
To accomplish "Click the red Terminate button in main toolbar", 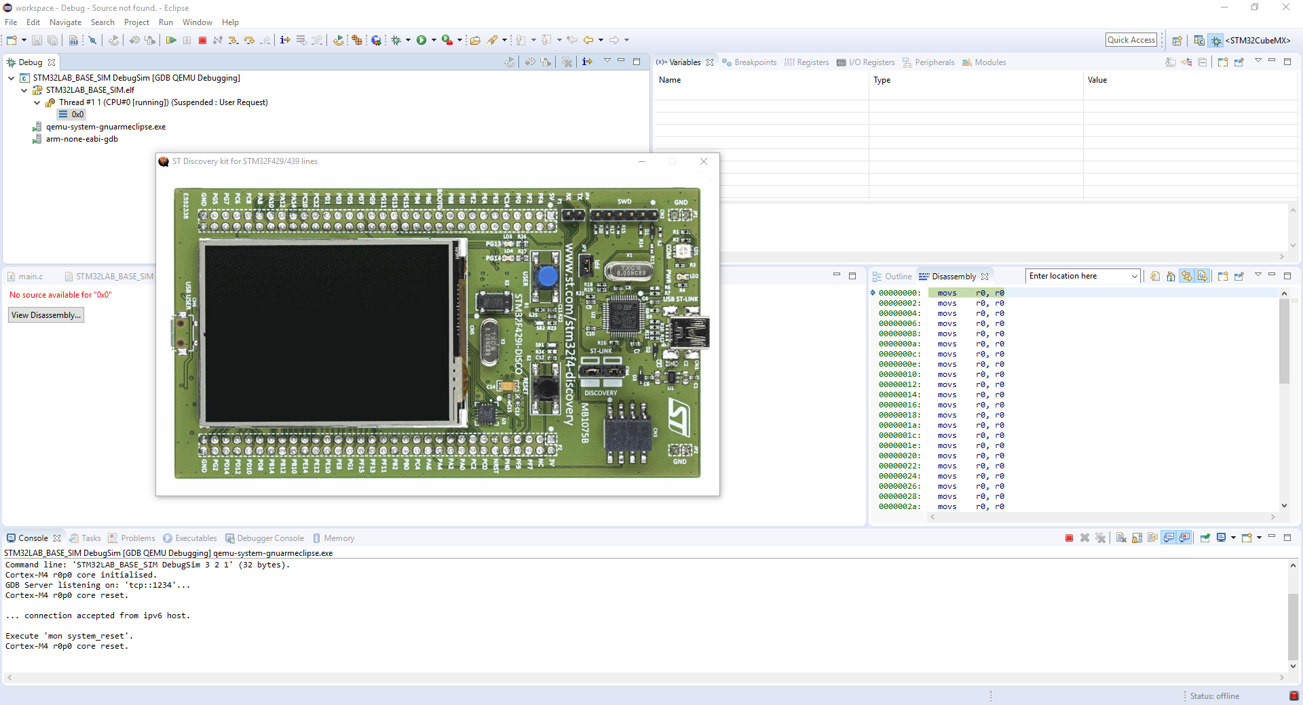I will point(202,41).
